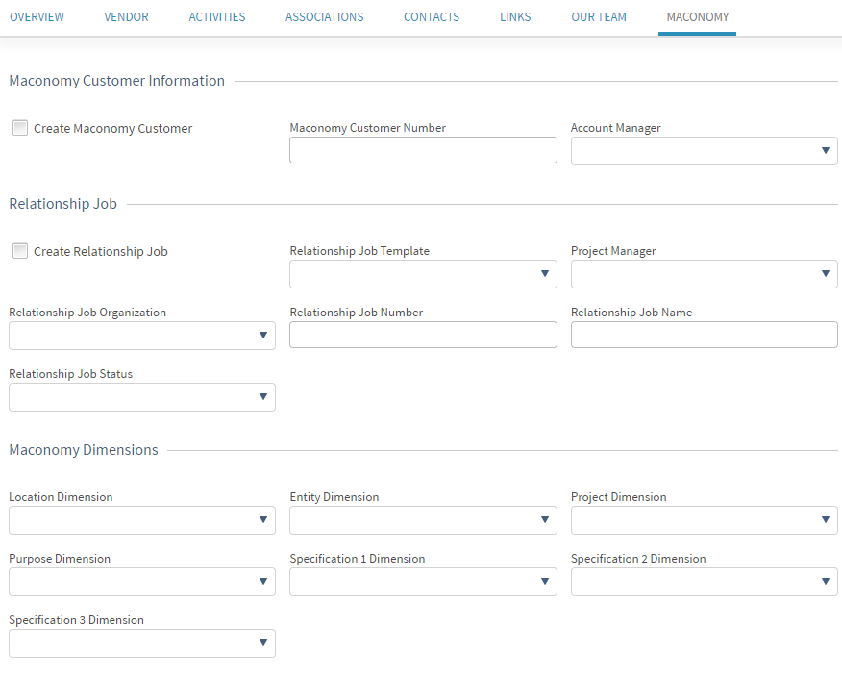Image resolution: width=842 pixels, height=677 pixels.
Task: Open the Activities tab
Action: (x=216, y=17)
